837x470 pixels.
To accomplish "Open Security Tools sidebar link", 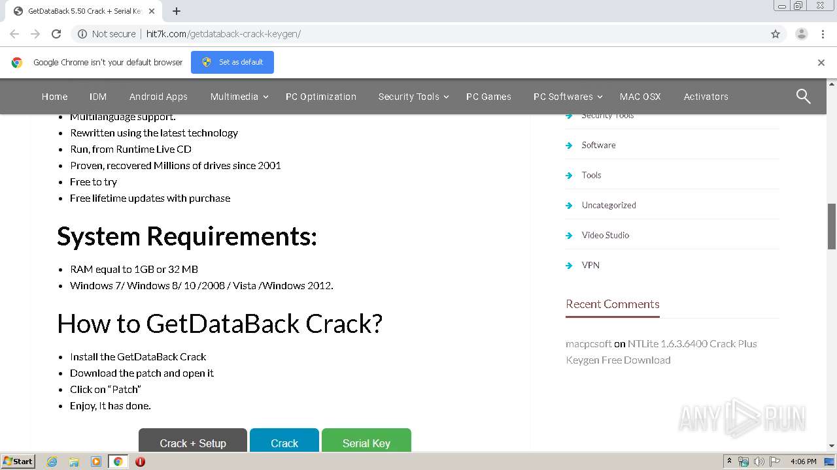I will [607, 116].
